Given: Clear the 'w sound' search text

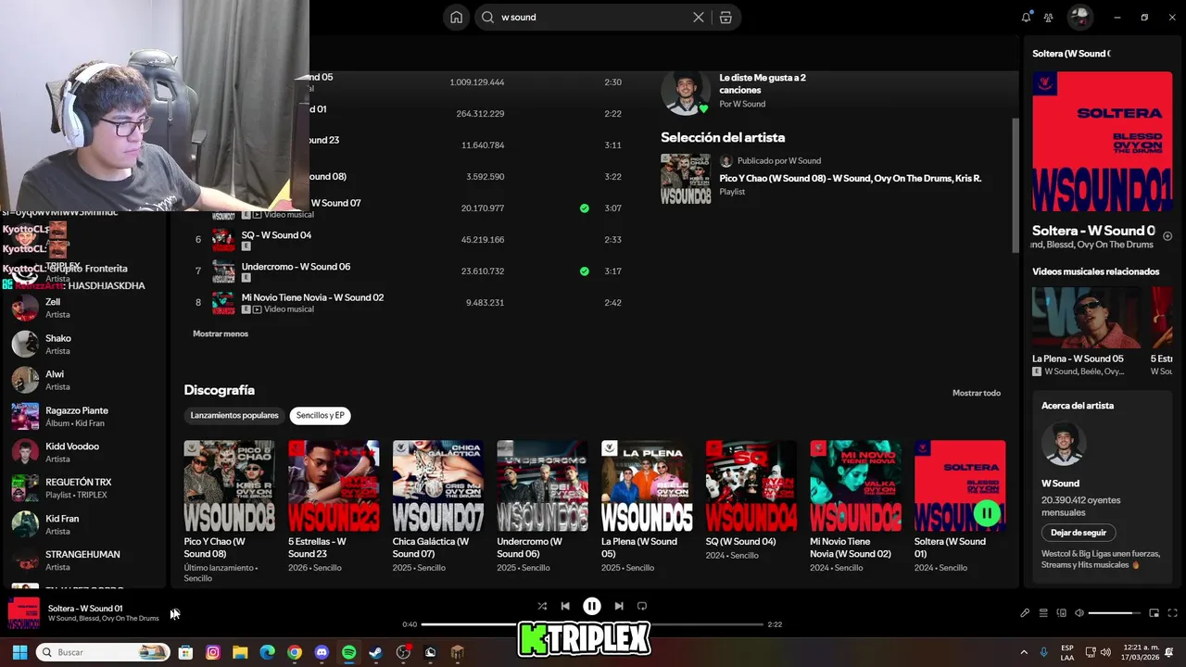Looking at the screenshot, I should pyautogui.click(x=699, y=17).
